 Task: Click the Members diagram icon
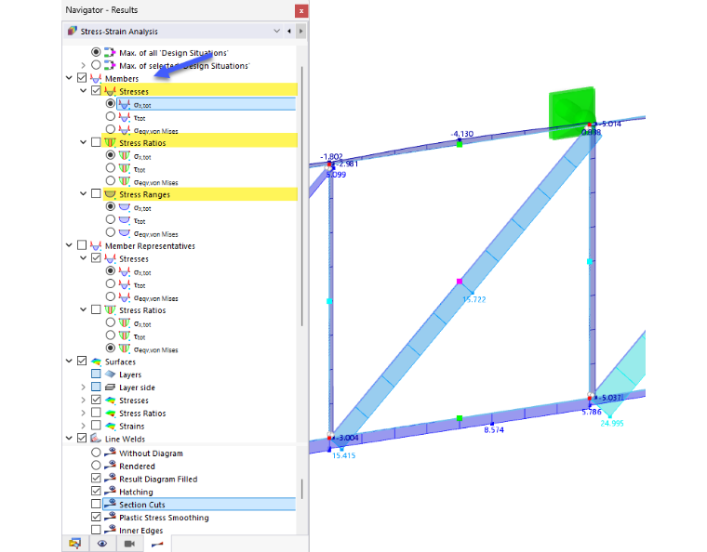(96, 78)
